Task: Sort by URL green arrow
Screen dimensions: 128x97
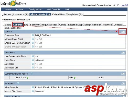Action: tap(75, 78)
